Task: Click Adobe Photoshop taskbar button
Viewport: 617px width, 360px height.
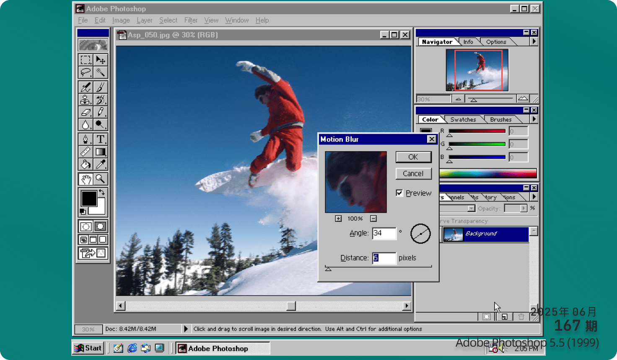Action: (x=223, y=348)
